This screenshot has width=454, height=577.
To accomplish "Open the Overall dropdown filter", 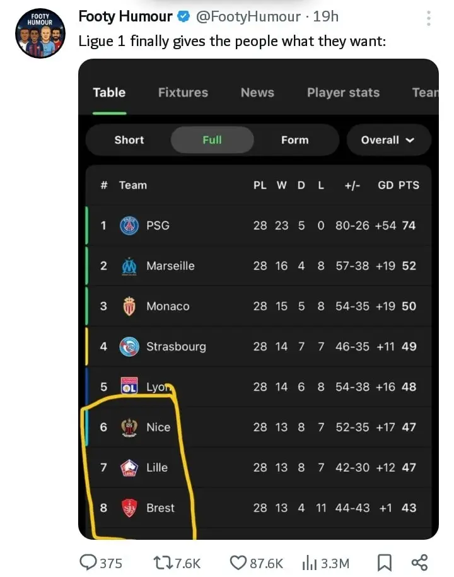I will (388, 140).
